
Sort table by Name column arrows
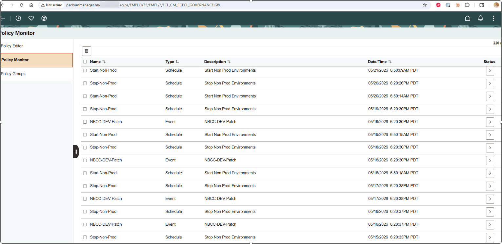[x=104, y=62]
